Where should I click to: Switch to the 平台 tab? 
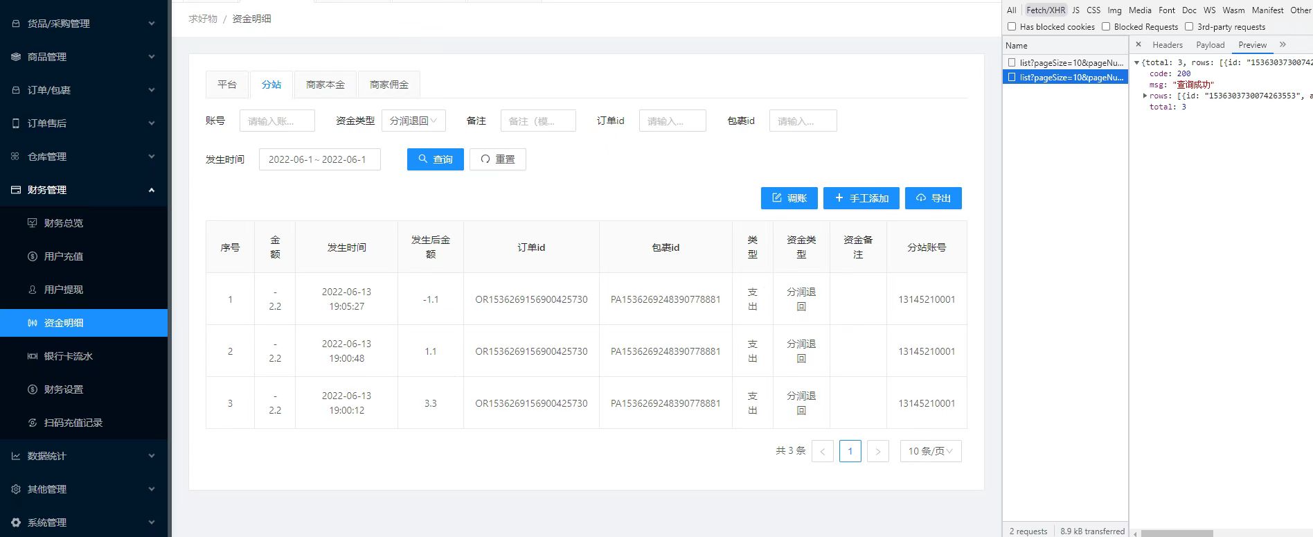coord(227,85)
